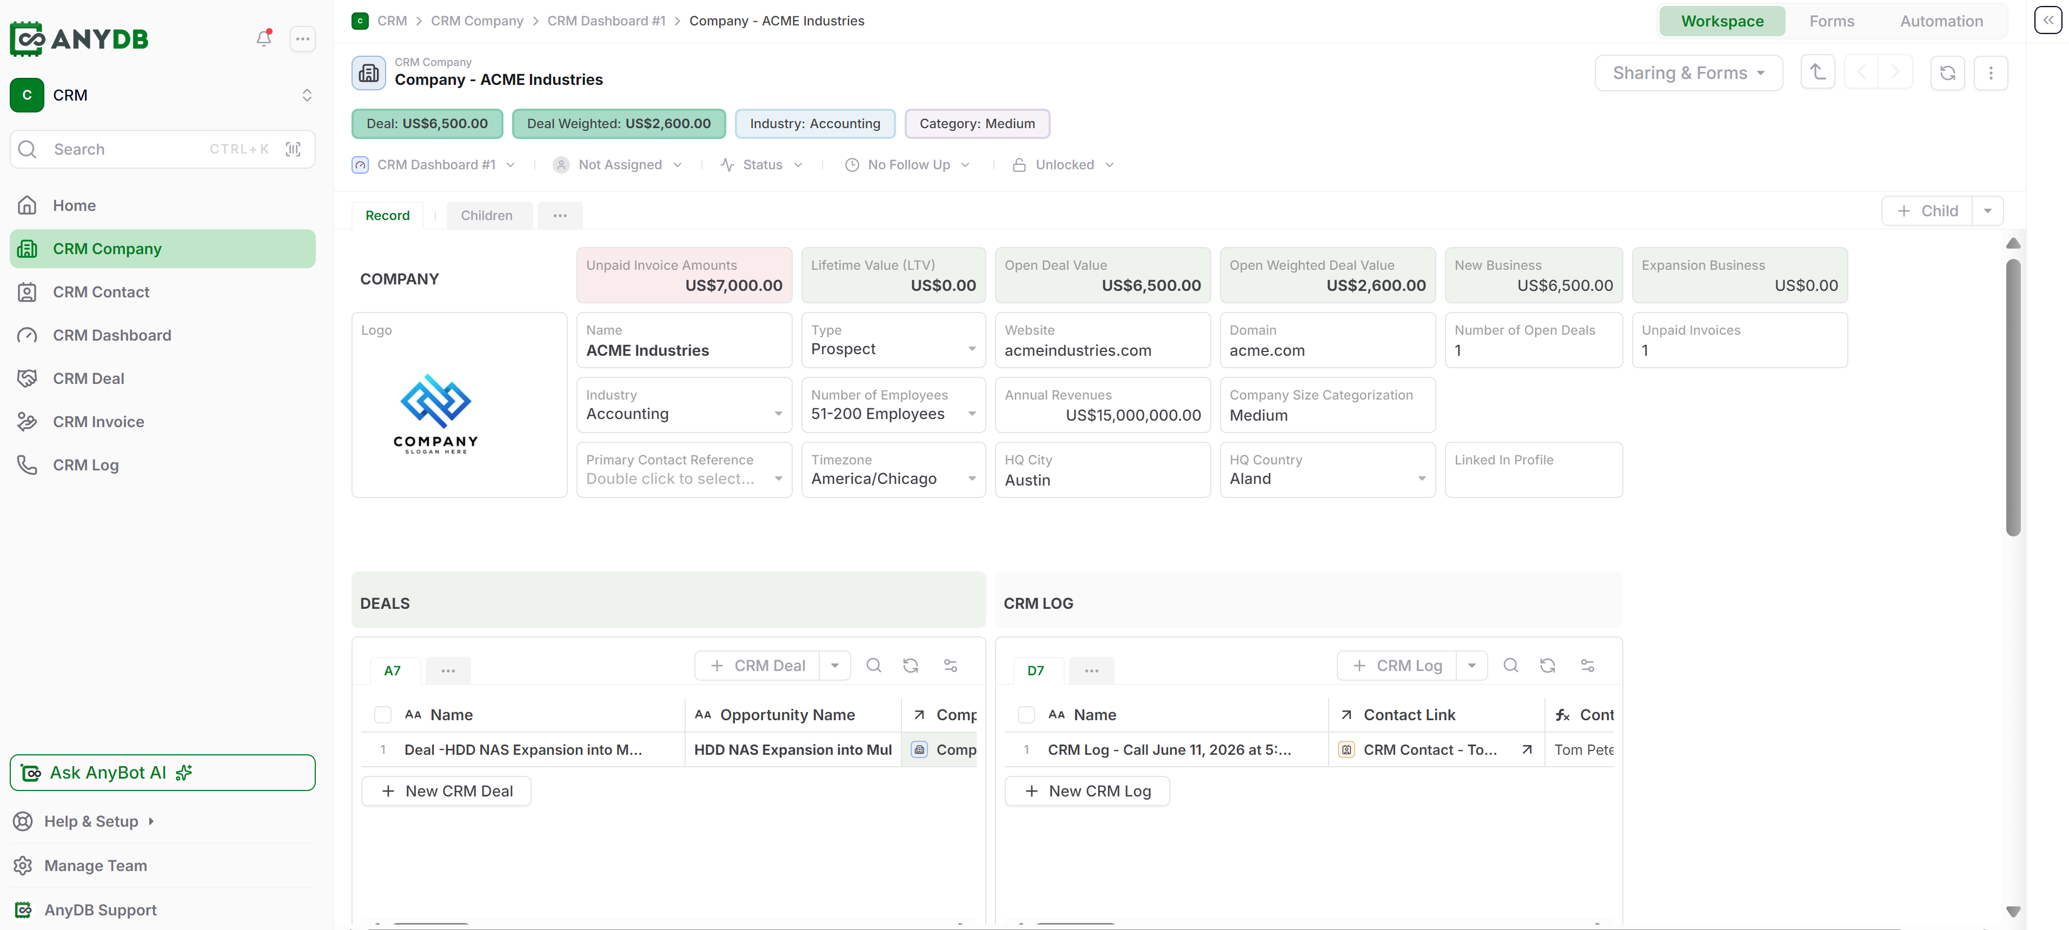Search within the CRM Log table
Image resolution: width=2069 pixels, height=930 pixels.
(x=1510, y=666)
